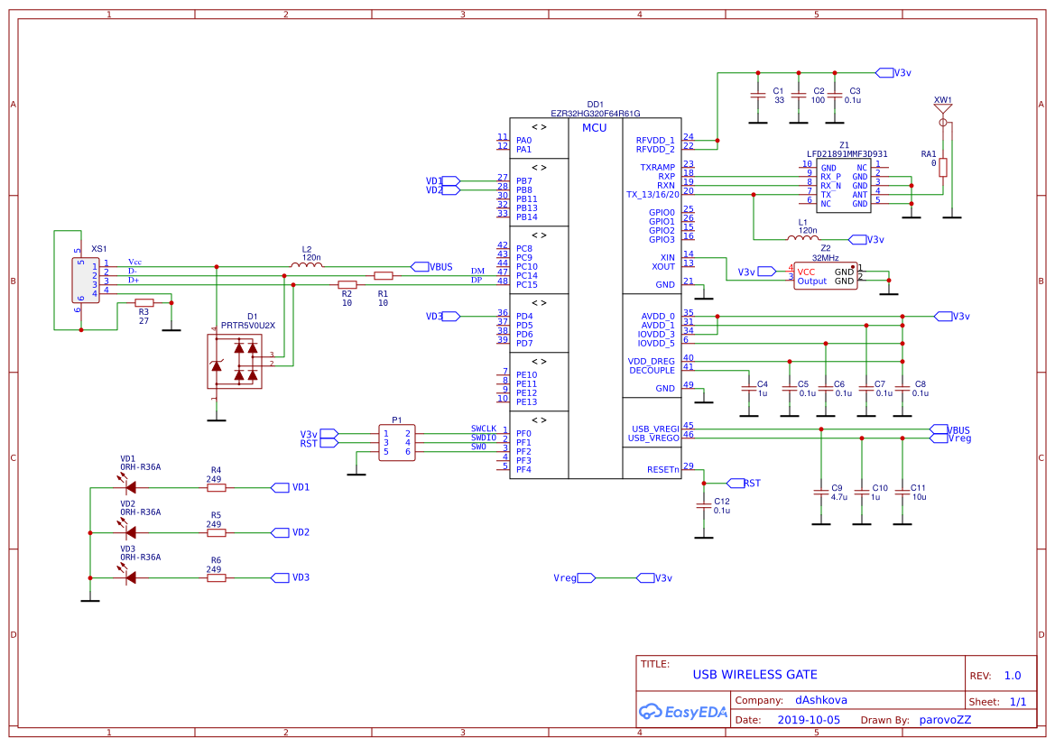Click capacitor C3 symbol
Image resolution: width=1055 pixels, height=747 pixels.
(835, 97)
